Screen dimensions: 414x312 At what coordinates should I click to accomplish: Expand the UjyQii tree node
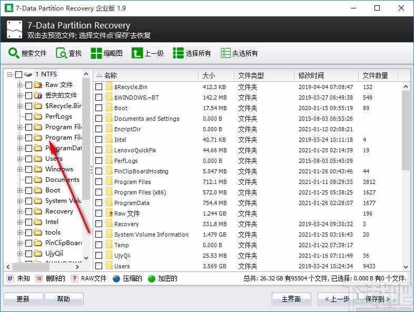(19, 253)
